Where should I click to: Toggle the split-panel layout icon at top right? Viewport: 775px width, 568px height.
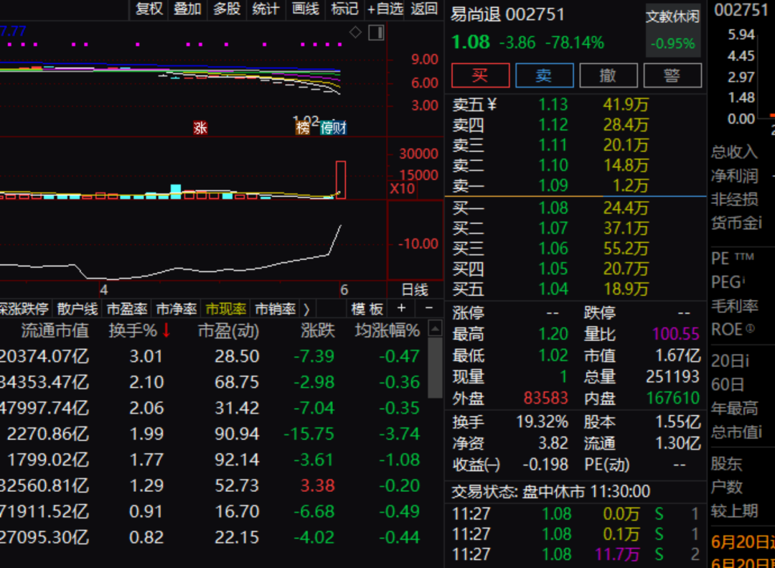[376, 32]
